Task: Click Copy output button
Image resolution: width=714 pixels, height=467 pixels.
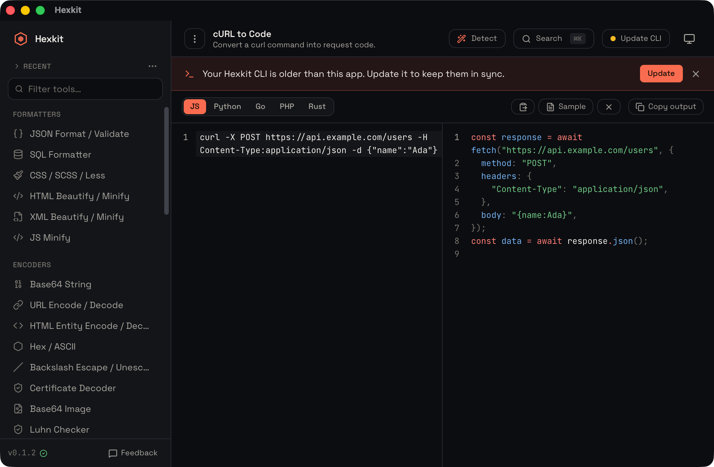Action: pyautogui.click(x=666, y=107)
